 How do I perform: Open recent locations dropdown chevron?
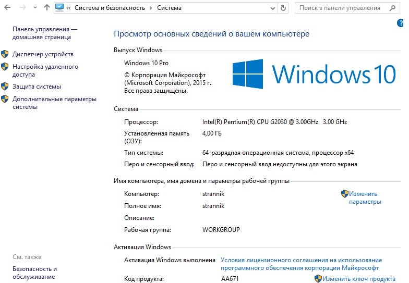pyautogui.click(x=35, y=8)
